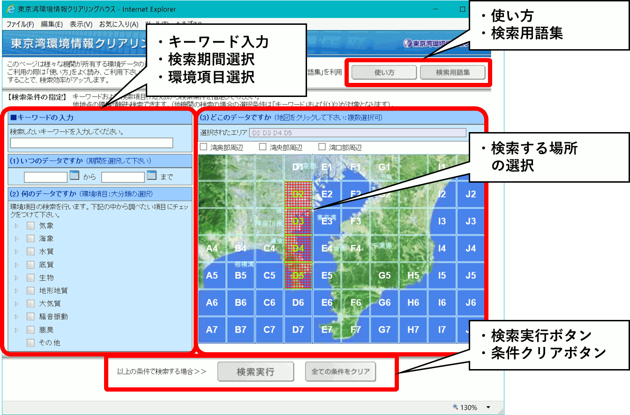The height and width of the screenshot is (415, 630).
Task: Open the ファイル(F) menu
Action: click(20, 24)
